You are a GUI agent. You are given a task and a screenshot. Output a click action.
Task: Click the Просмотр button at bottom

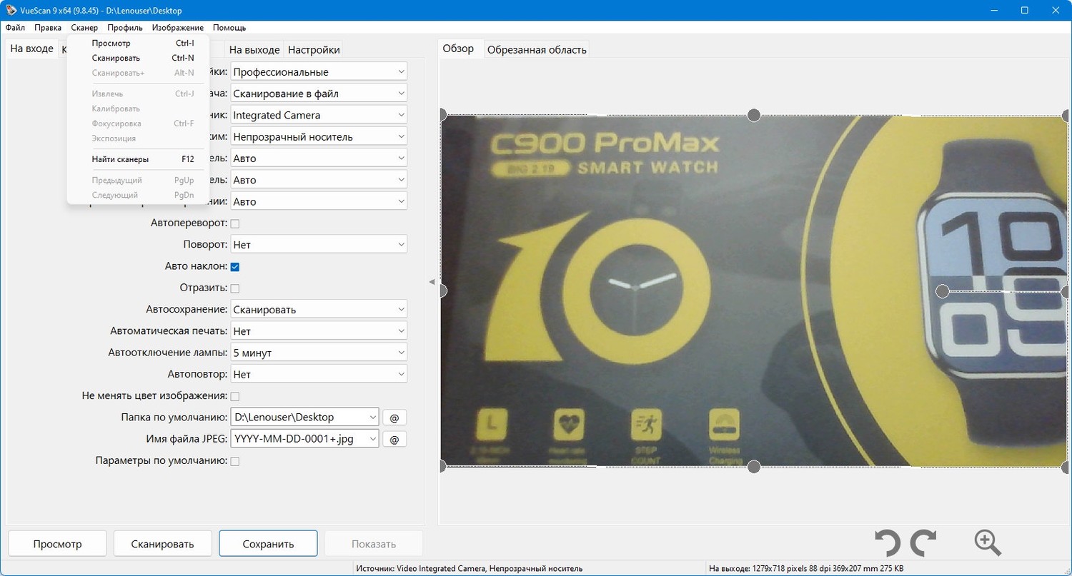pos(57,544)
